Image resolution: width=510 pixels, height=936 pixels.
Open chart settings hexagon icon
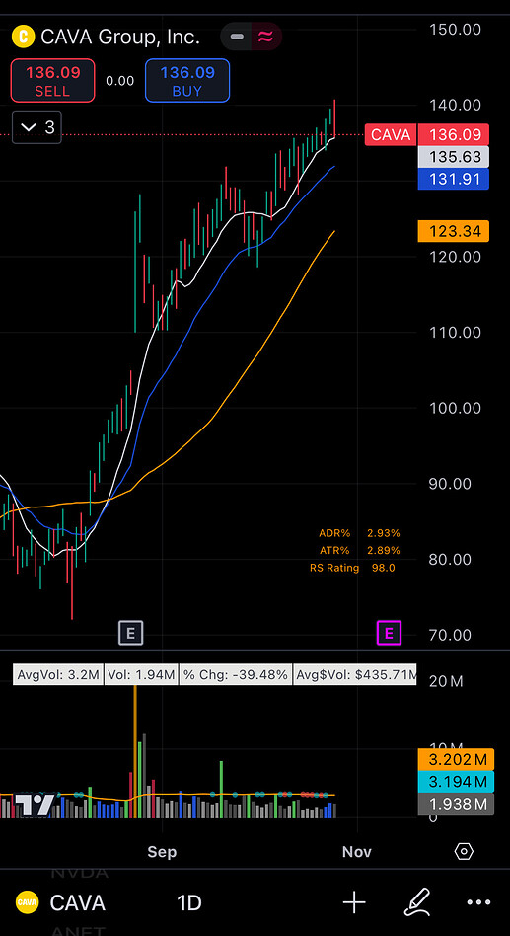[464, 852]
